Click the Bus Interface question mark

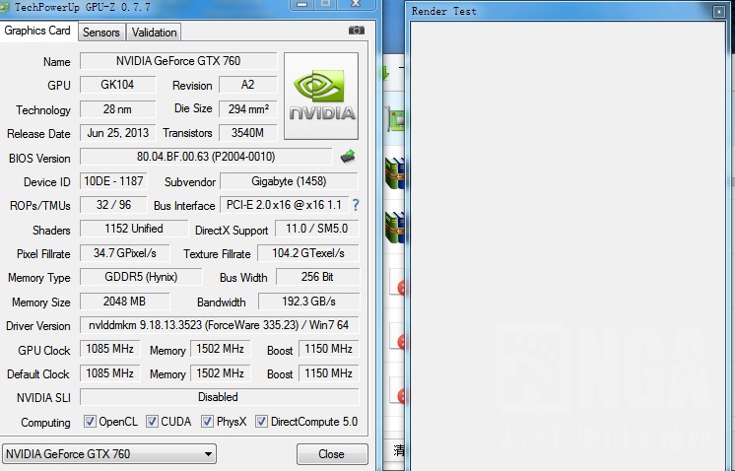(x=356, y=205)
